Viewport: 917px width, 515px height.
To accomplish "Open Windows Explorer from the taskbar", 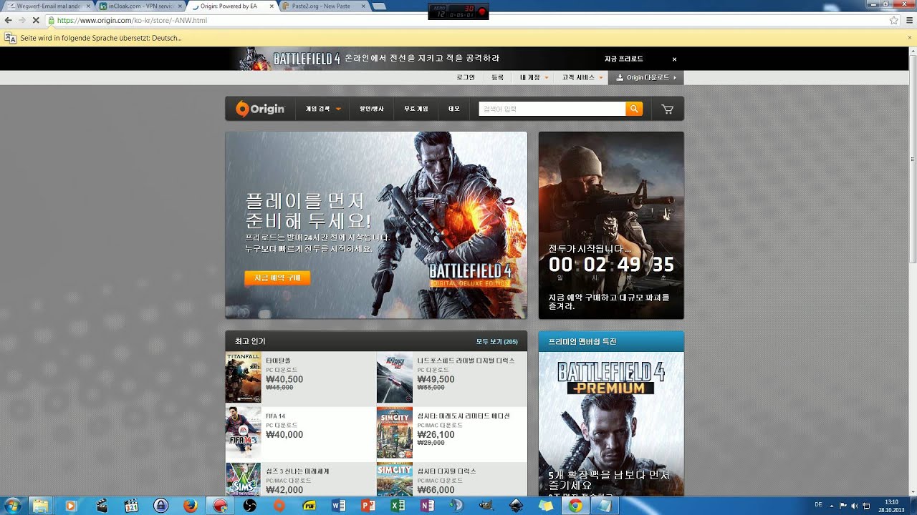I will coord(40,506).
